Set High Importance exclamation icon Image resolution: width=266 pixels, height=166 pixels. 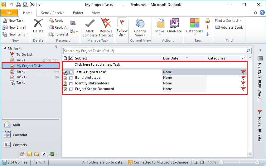pyautogui.click(x=207, y=27)
